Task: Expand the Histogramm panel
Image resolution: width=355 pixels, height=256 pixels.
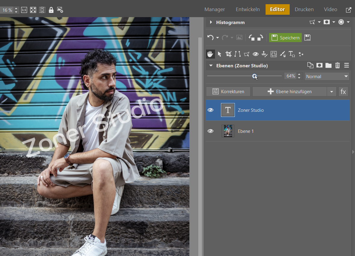Action: [211, 22]
